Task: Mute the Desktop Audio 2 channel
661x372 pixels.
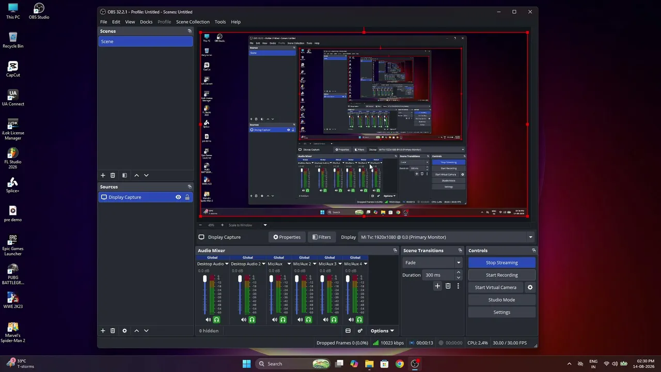Action: [x=244, y=320]
